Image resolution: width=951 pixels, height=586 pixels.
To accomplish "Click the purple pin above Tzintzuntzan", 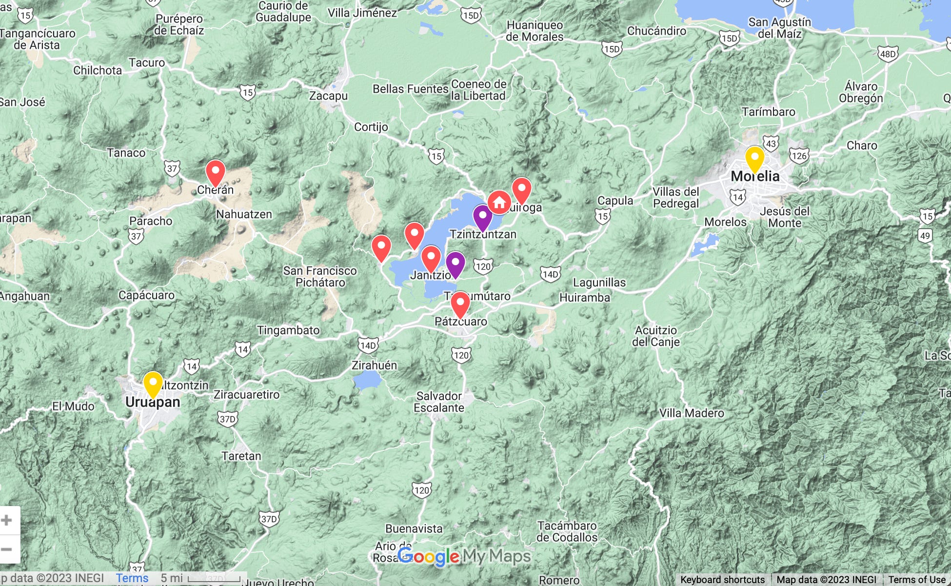I will coord(482,217).
